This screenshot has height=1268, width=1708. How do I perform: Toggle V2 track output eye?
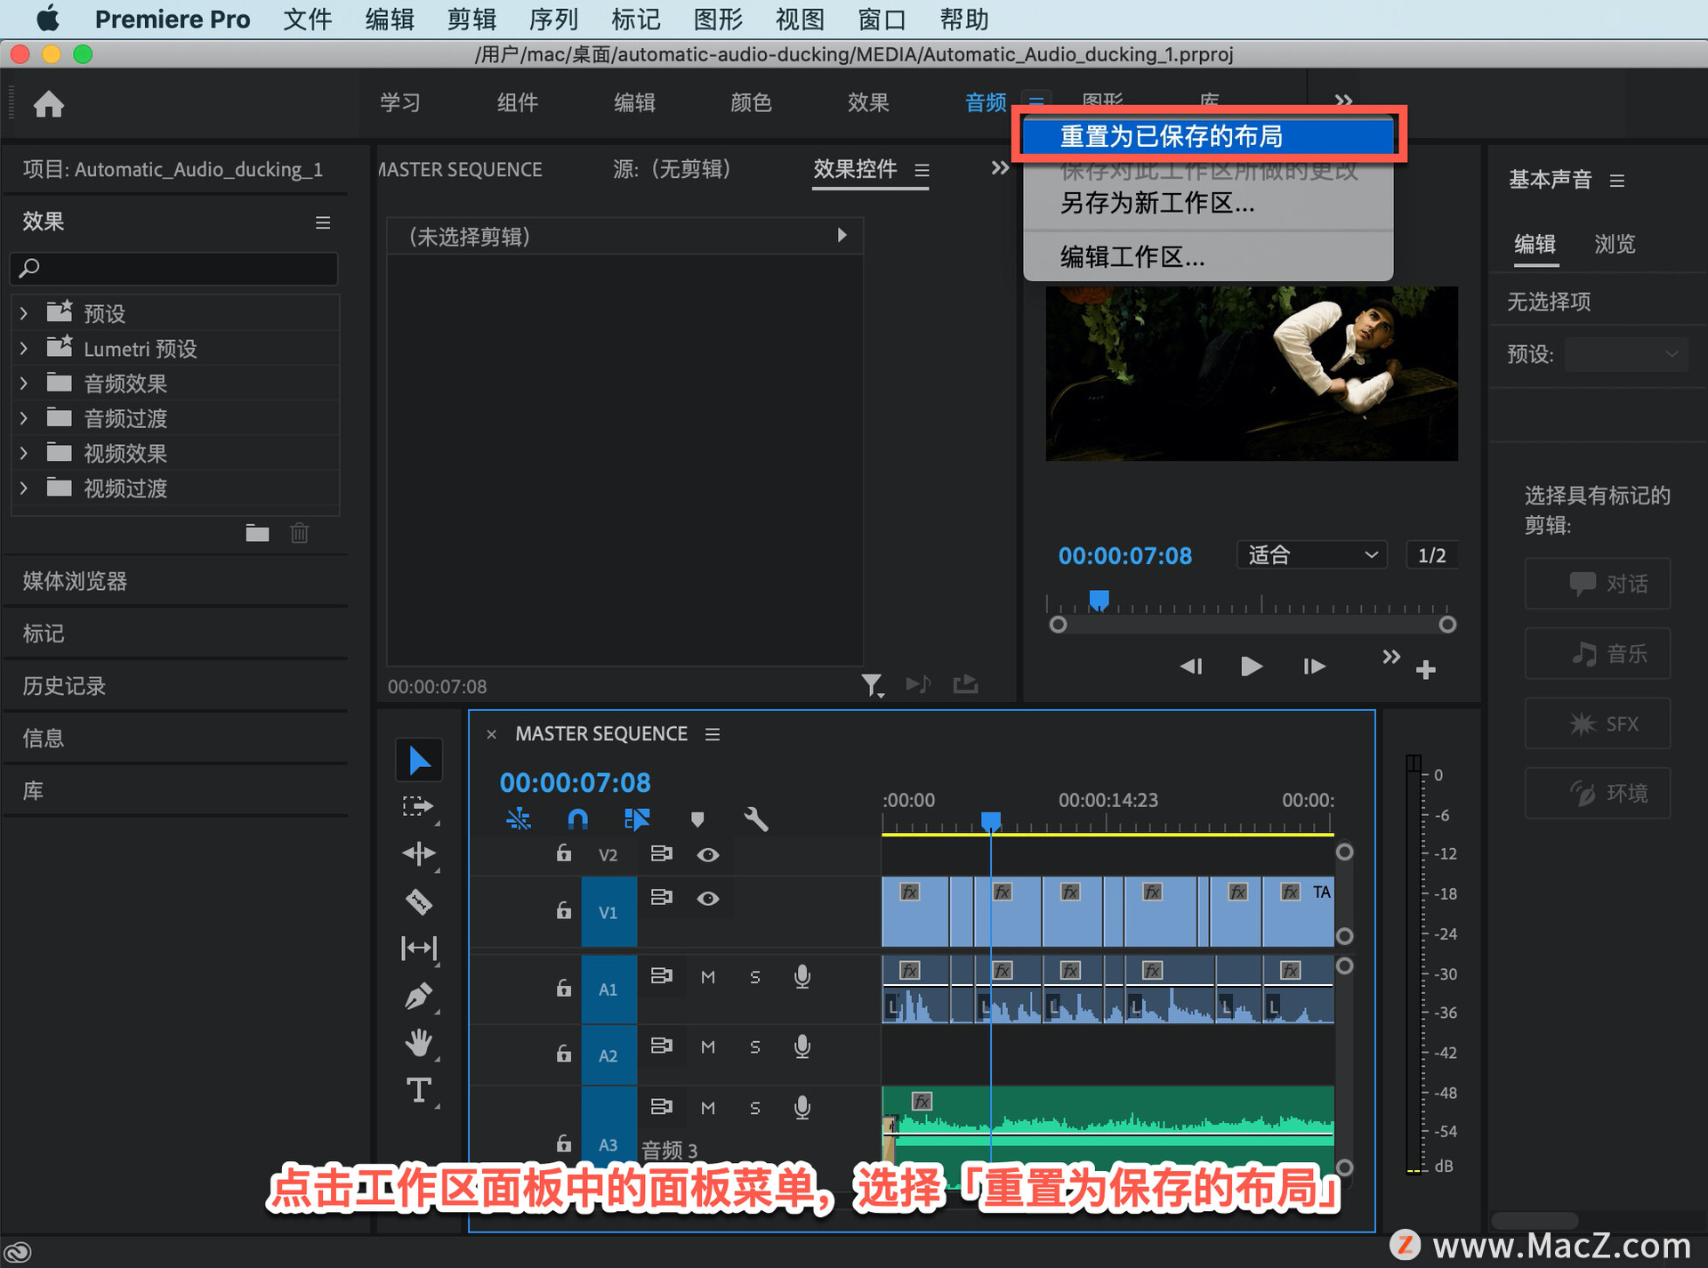click(708, 854)
